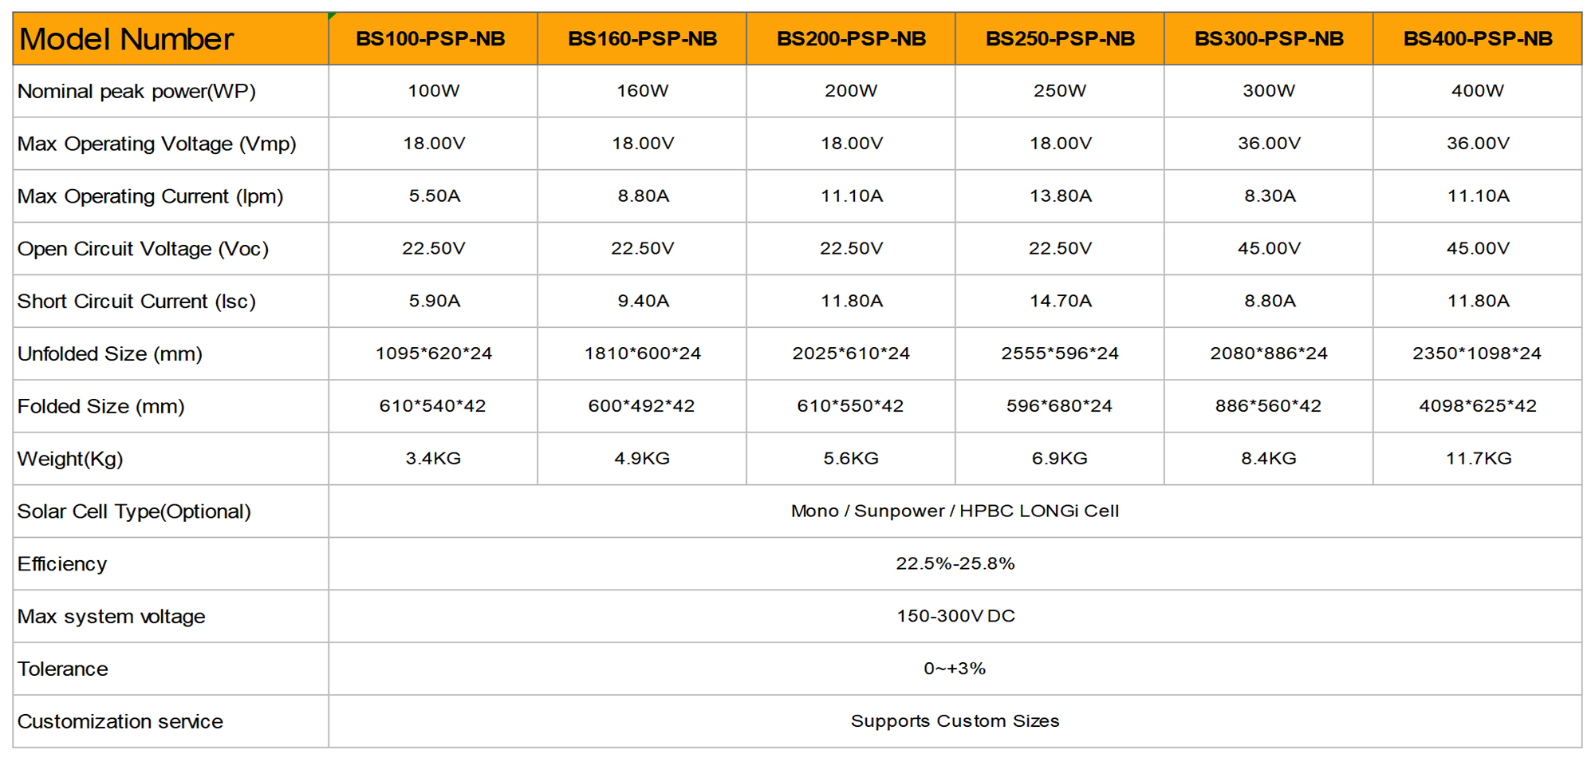Select the 8.4KG weight cell
Image resolution: width=1595 pixels, height=758 pixels.
pos(1268,459)
